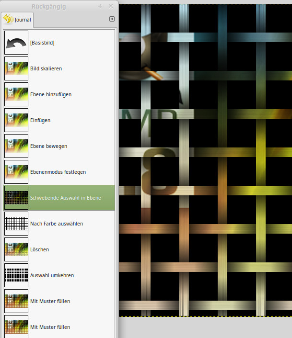Select the 'Nach Farbe auswählen' grid thumbnail

(16, 224)
